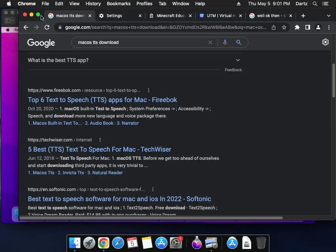View site information via lock icon

click(60, 27)
